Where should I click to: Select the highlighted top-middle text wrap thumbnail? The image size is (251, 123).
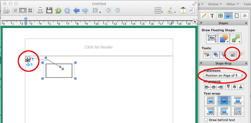click(x=224, y=100)
